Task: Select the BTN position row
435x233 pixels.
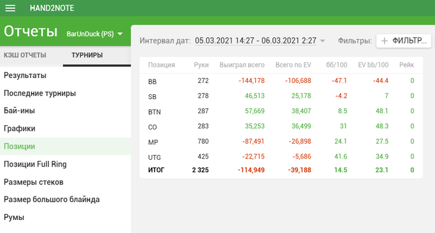Action: coord(281,112)
